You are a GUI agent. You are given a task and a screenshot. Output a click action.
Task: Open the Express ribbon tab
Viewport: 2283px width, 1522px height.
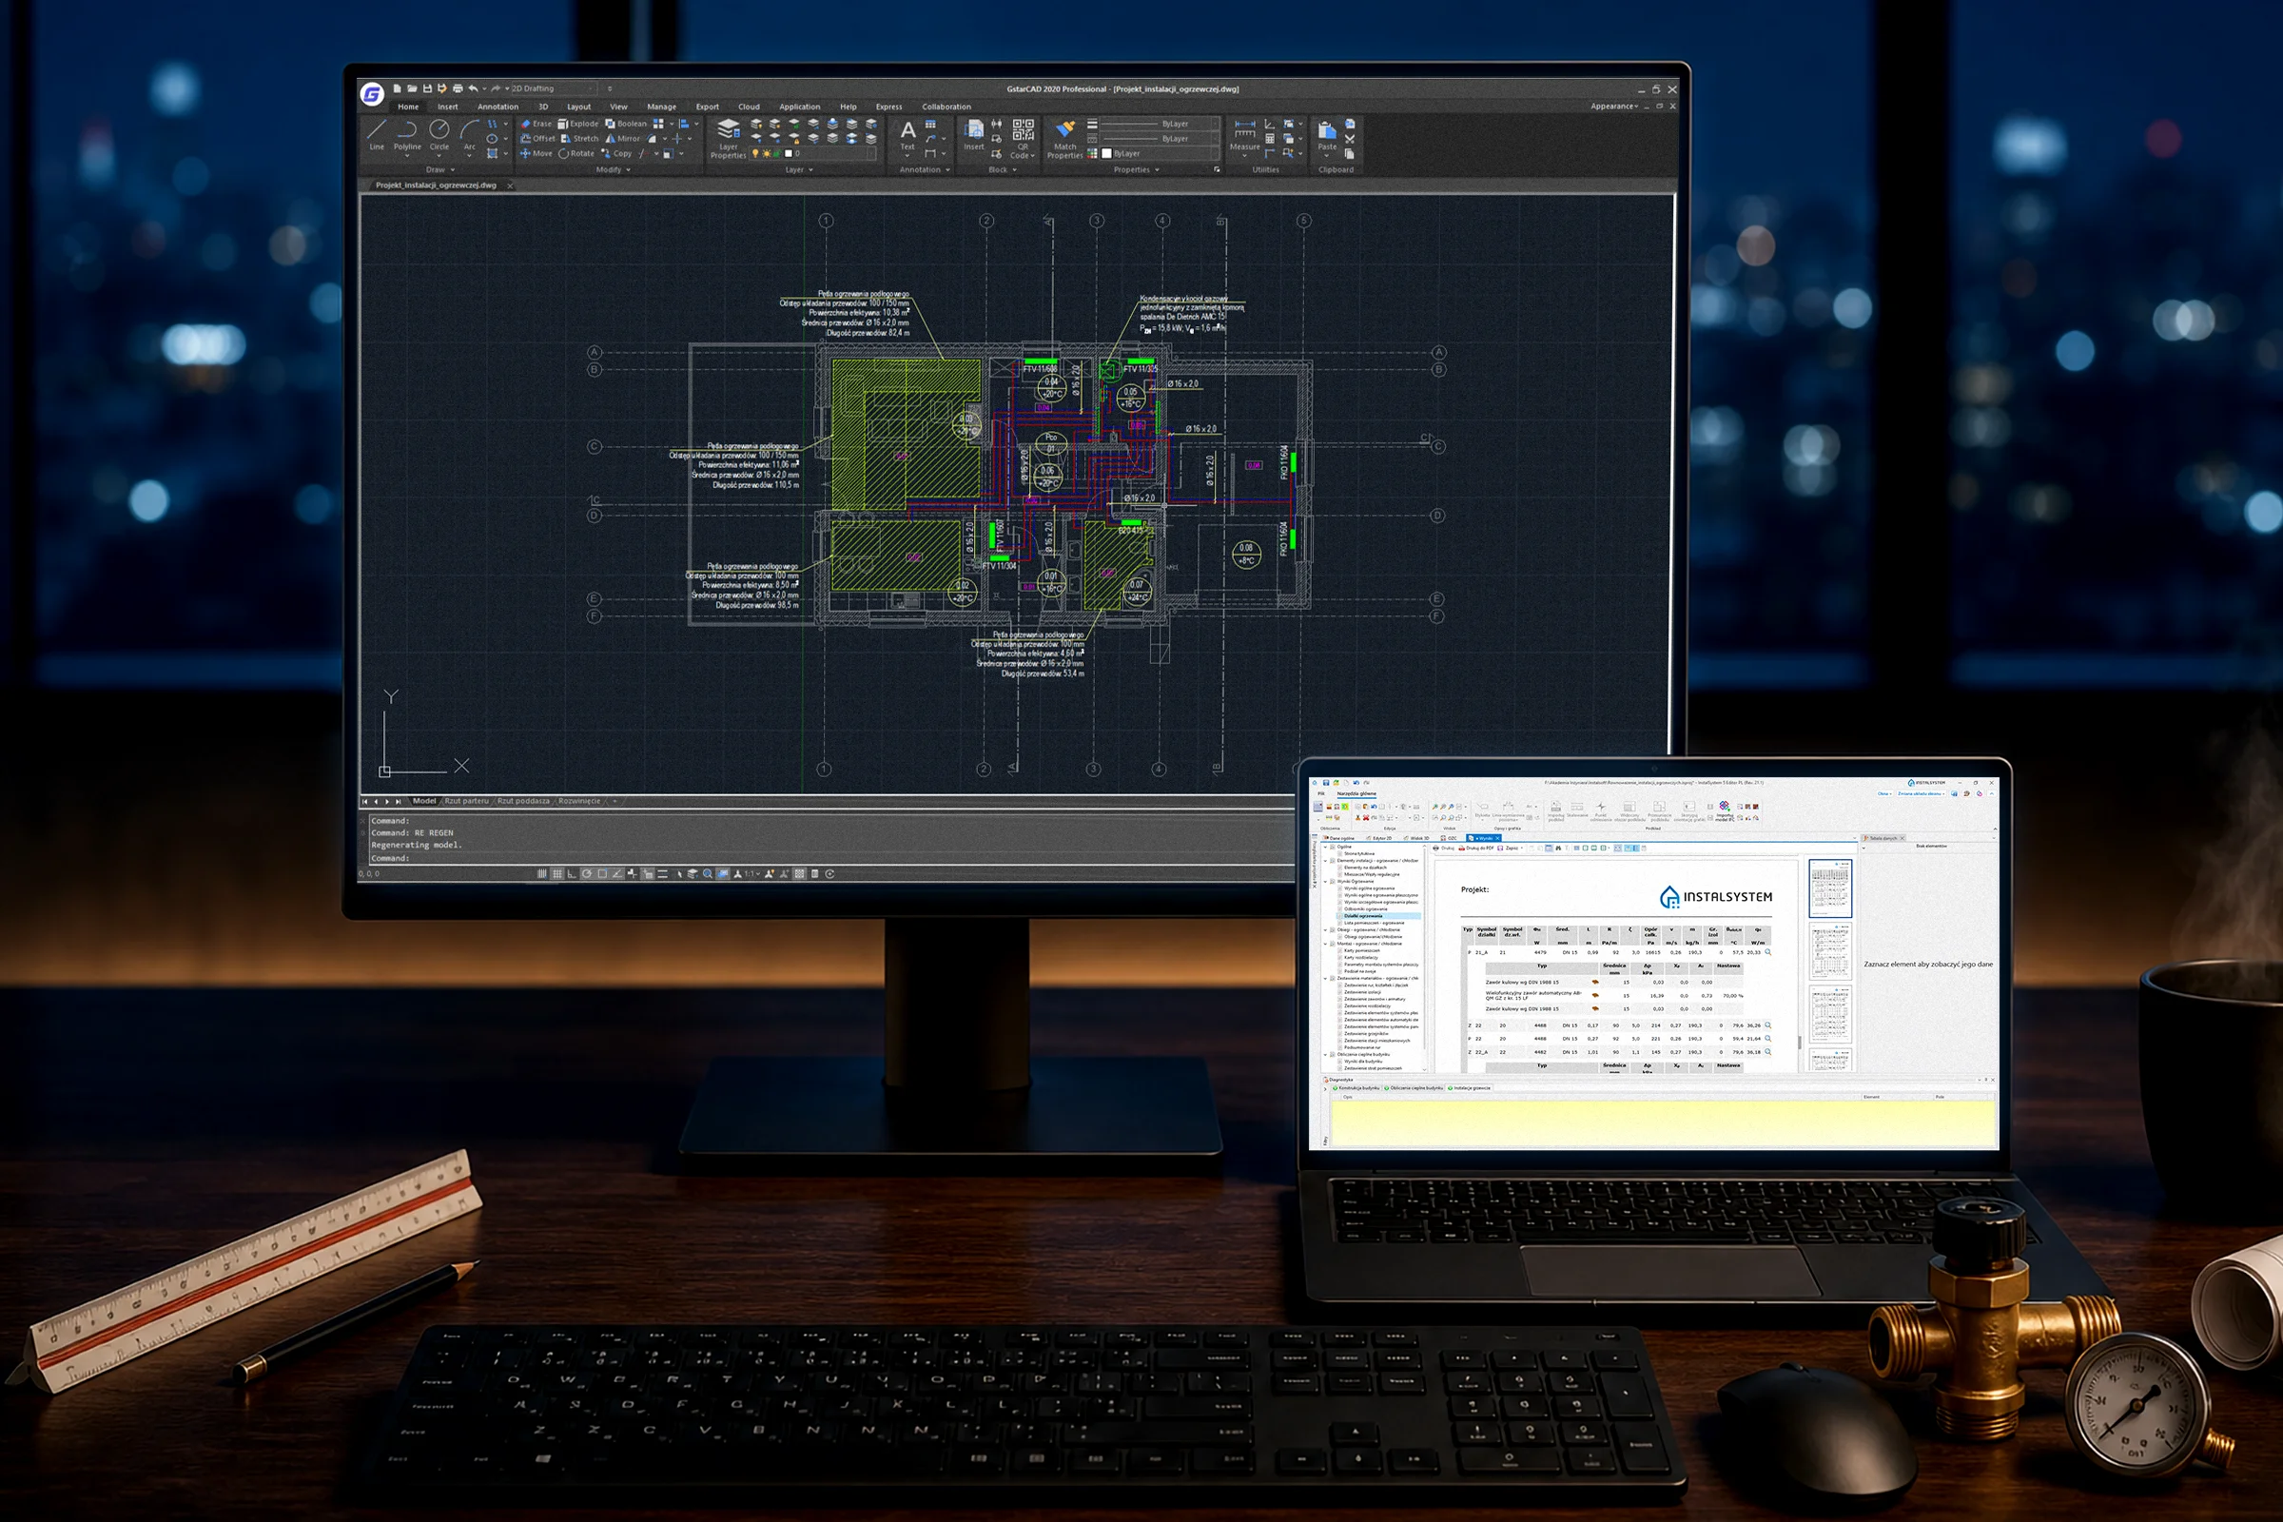[889, 107]
